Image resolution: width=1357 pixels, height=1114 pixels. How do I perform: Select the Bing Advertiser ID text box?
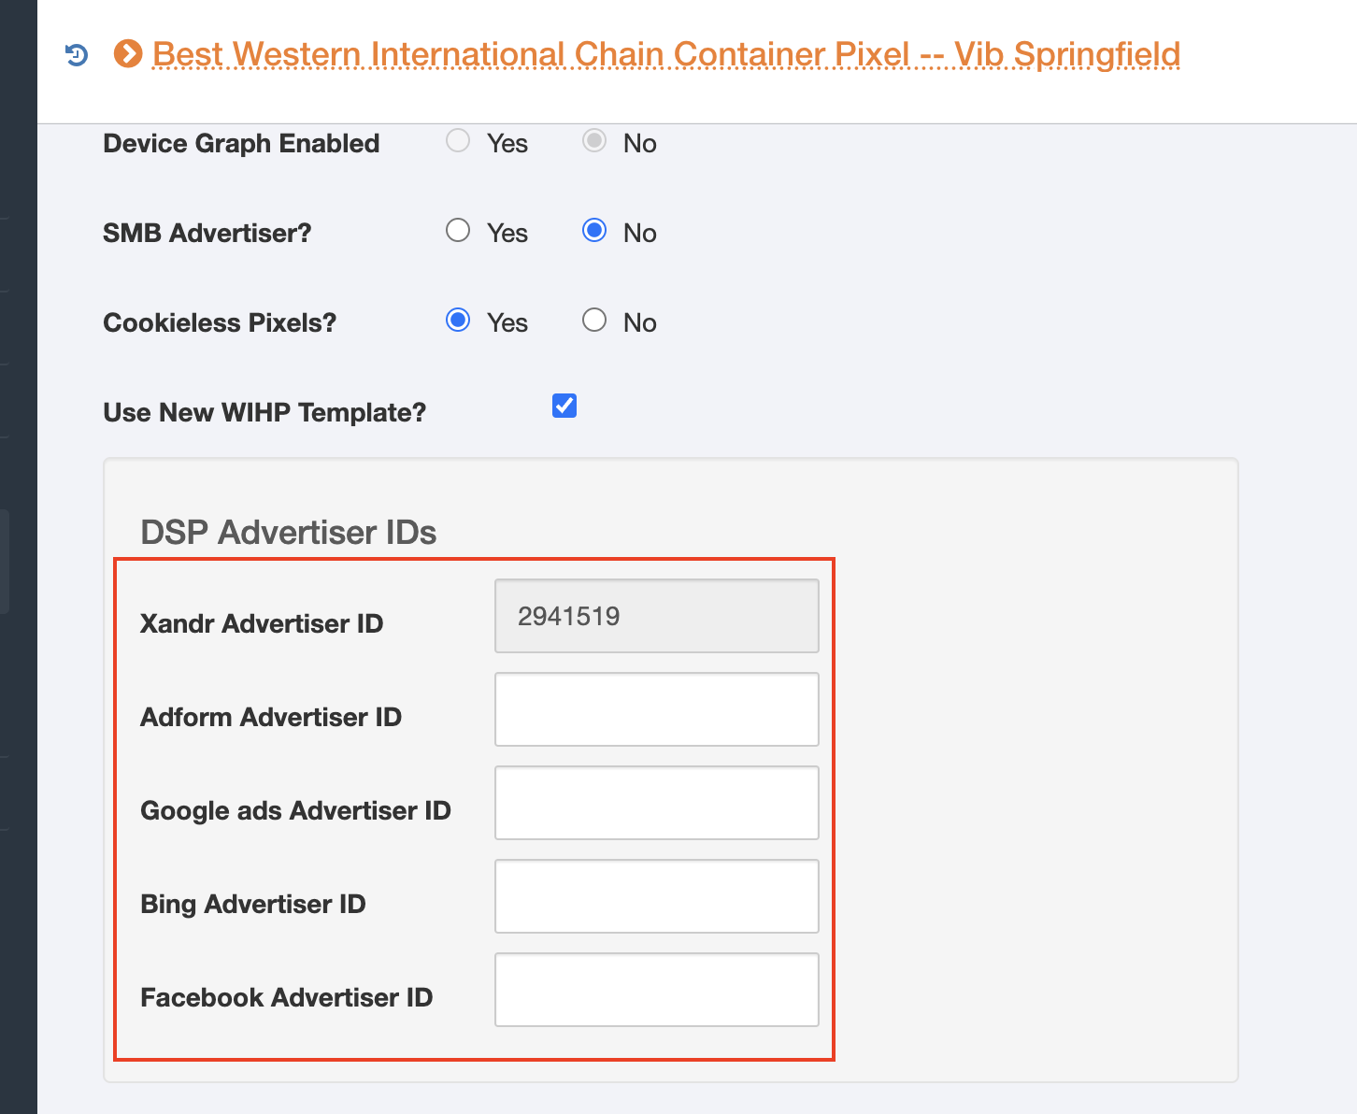point(656,896)
